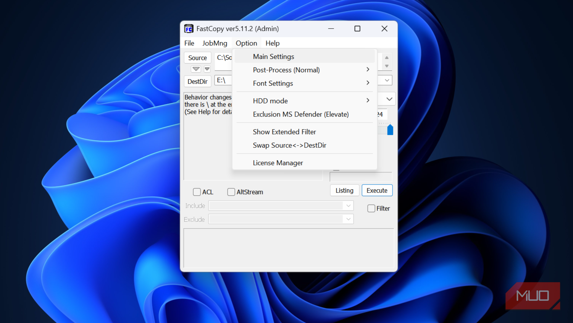The width and height of the screenshot is (573, 323).
Task: Click the blue speed slider handle
Action: click(x=390, y=130)
